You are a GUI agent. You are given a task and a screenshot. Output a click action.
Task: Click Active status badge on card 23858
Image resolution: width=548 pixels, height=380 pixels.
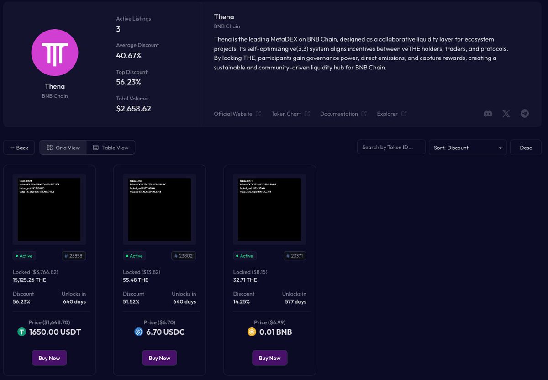click(24, 256)
